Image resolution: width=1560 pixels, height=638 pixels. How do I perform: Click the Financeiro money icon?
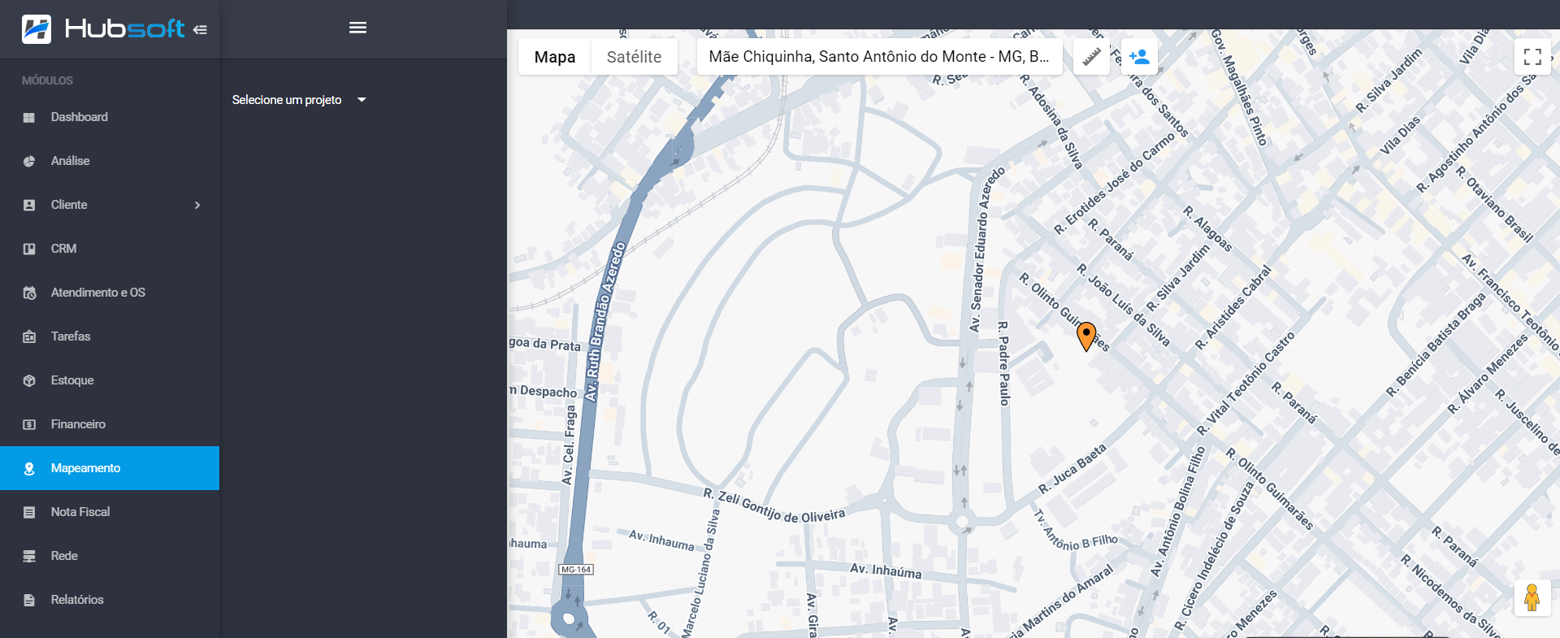[29, 424]
